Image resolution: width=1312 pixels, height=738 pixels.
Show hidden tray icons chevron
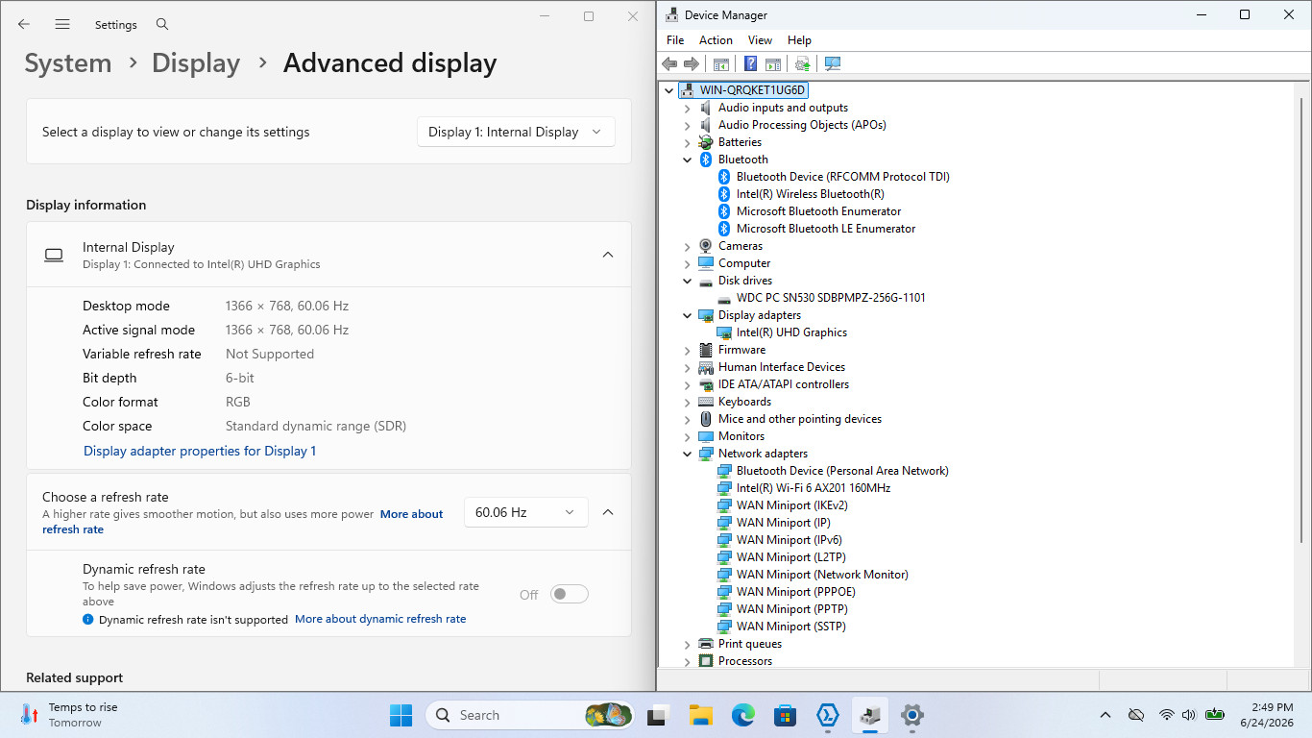(x=1105, y=715)
